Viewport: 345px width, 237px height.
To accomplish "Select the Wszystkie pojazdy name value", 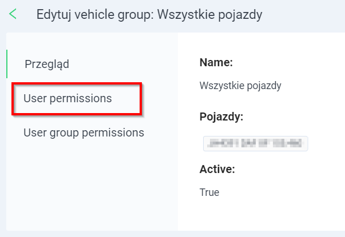I will tap(240, 86).
